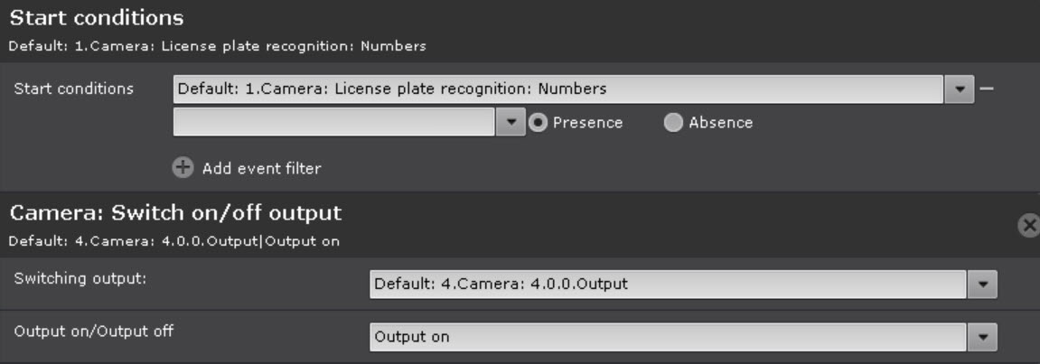
Task: Click the Start conditions row label
Action: coord(74,89)
